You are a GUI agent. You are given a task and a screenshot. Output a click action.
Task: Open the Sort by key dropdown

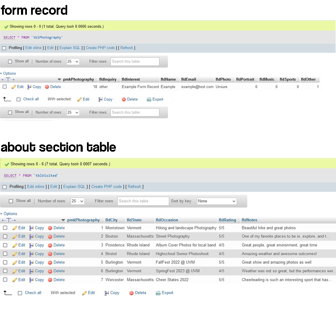click(x=217, y=201)
